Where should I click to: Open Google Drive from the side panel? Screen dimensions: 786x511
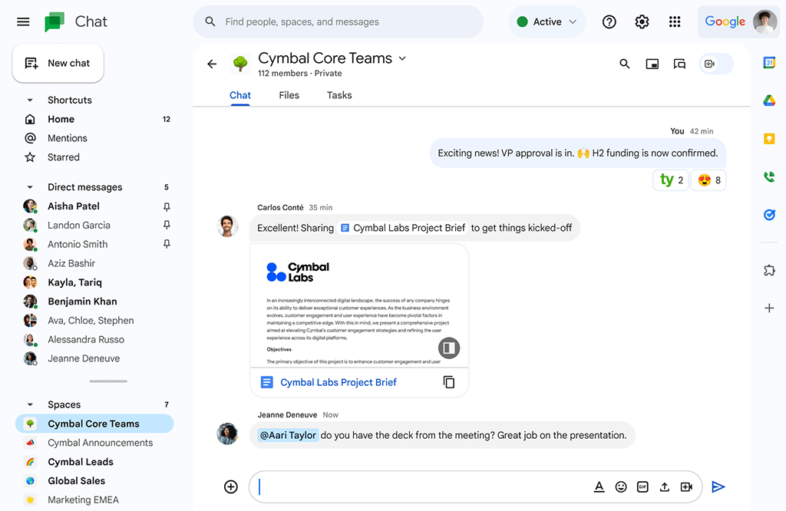[770, 100]
